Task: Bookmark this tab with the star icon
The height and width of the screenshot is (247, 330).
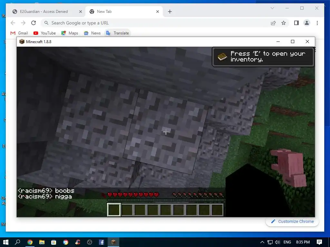Action: 284,23
